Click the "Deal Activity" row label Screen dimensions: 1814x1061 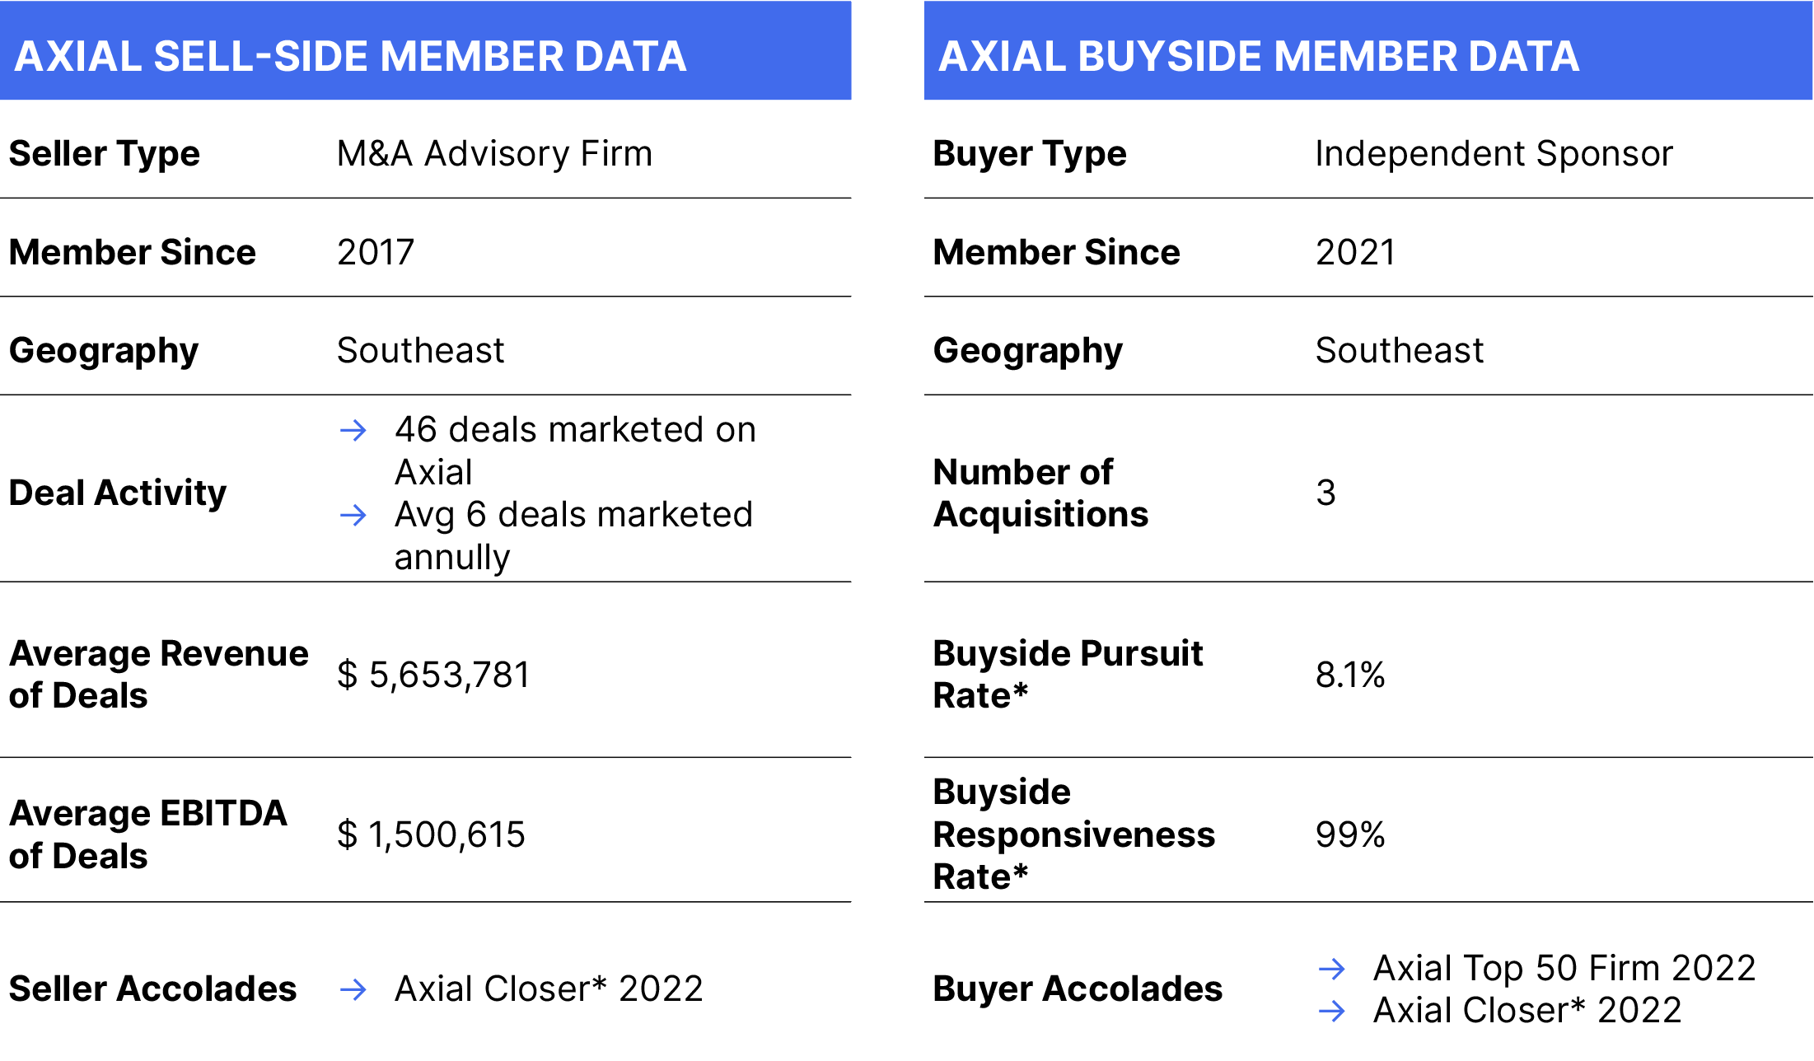coord(118,493)
